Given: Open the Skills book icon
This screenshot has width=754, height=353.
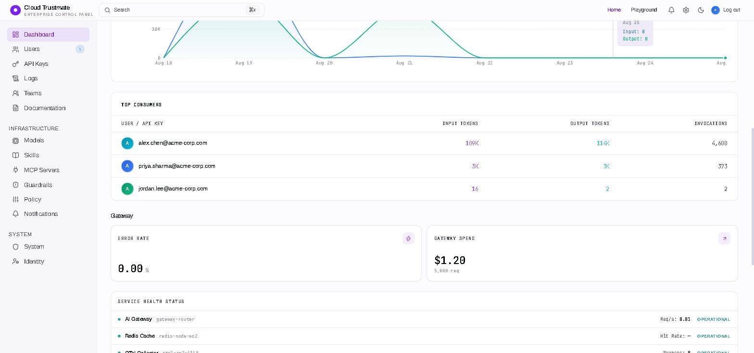Looking at the screenshot, I should (x=15, y=155).
